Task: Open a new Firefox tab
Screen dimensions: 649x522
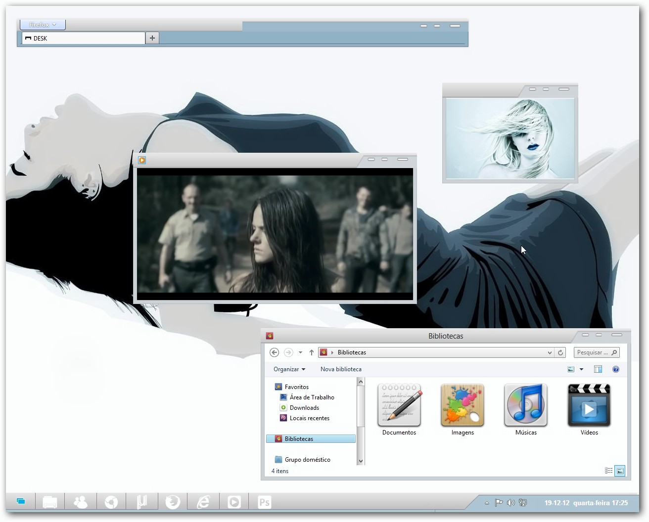Action: [x=152, y=38]
